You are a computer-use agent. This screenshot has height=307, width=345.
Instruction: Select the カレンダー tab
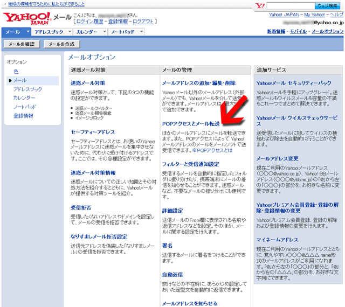coord(87,32)
